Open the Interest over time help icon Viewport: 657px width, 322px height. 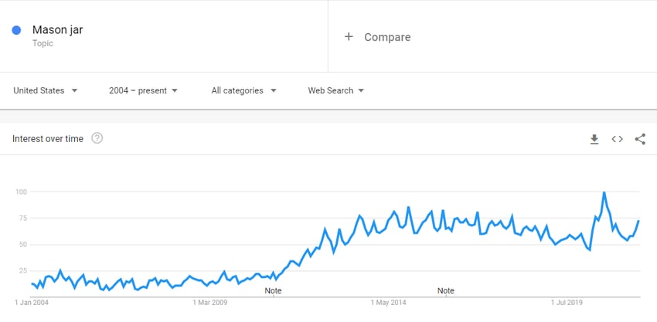pyautogui.click(x=97, y=138)
